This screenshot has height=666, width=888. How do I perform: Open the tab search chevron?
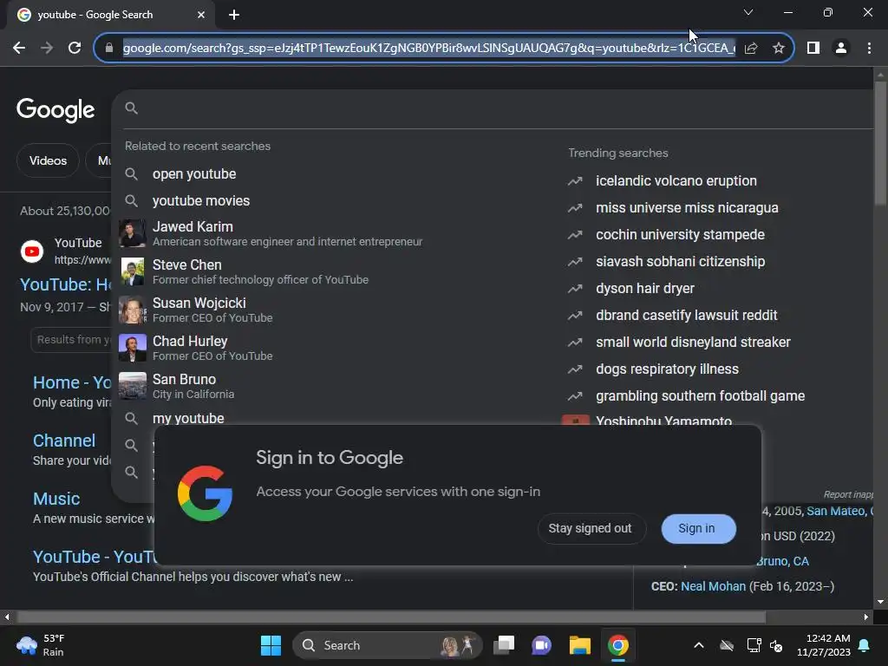748,12
